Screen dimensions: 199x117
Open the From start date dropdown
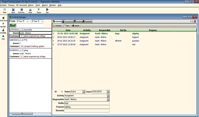pos(27,21)
